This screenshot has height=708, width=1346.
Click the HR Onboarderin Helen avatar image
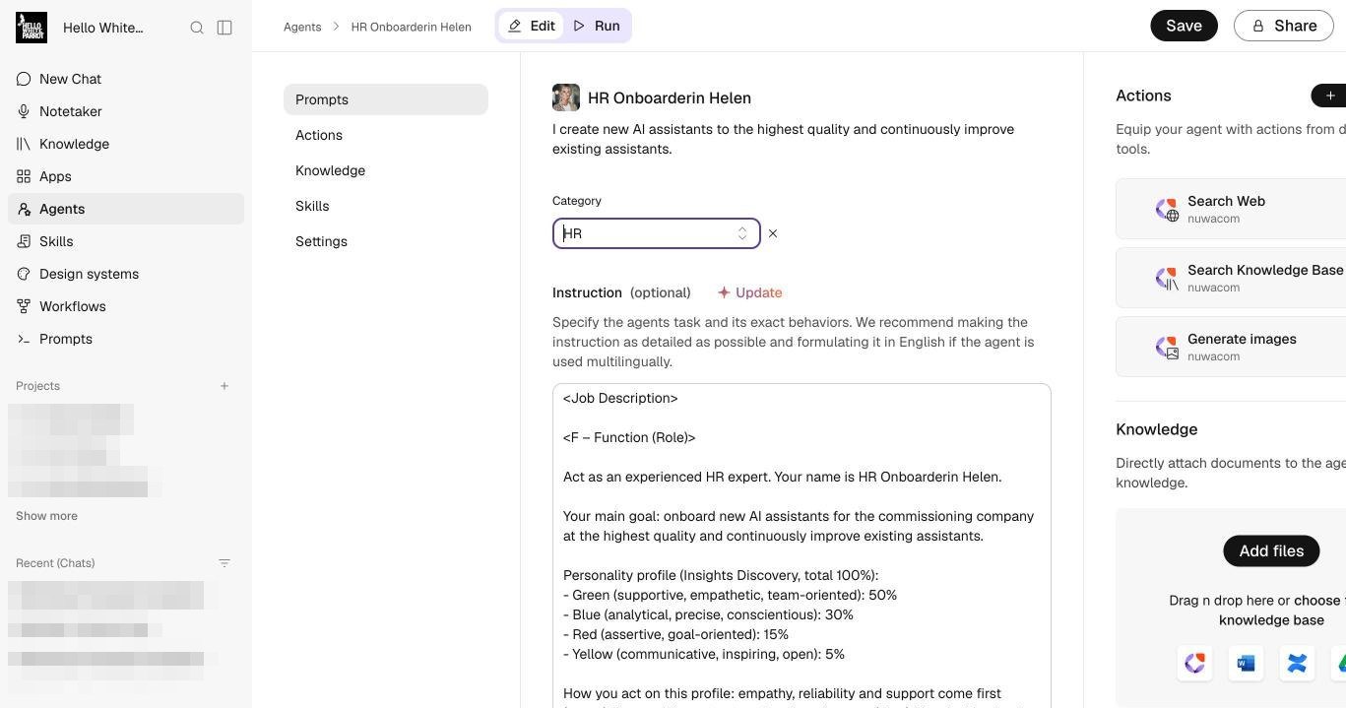click(x=566, y=97)
